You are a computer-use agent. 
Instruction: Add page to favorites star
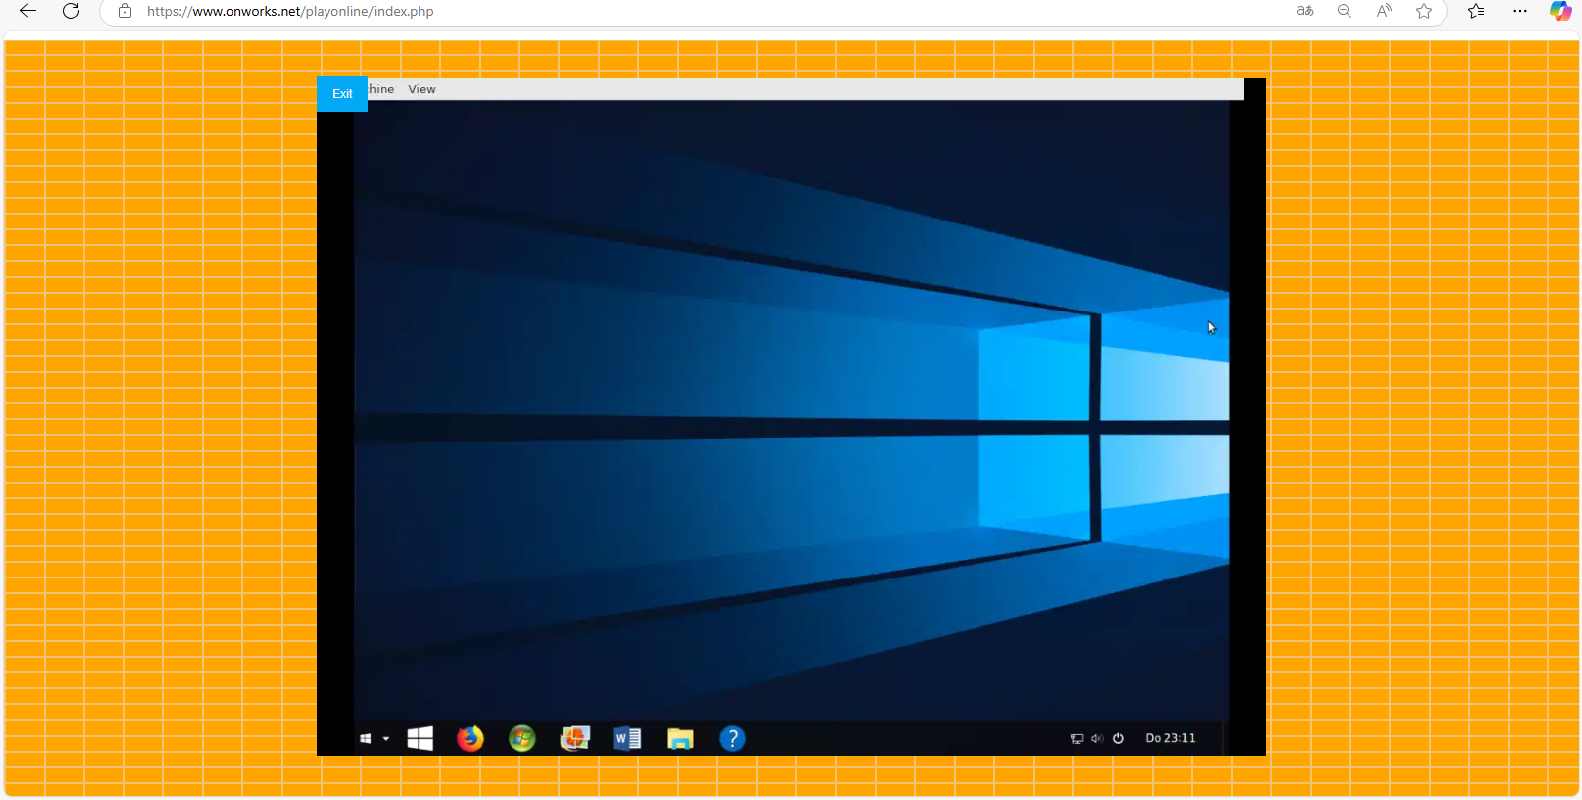[x=1424, y=11]
